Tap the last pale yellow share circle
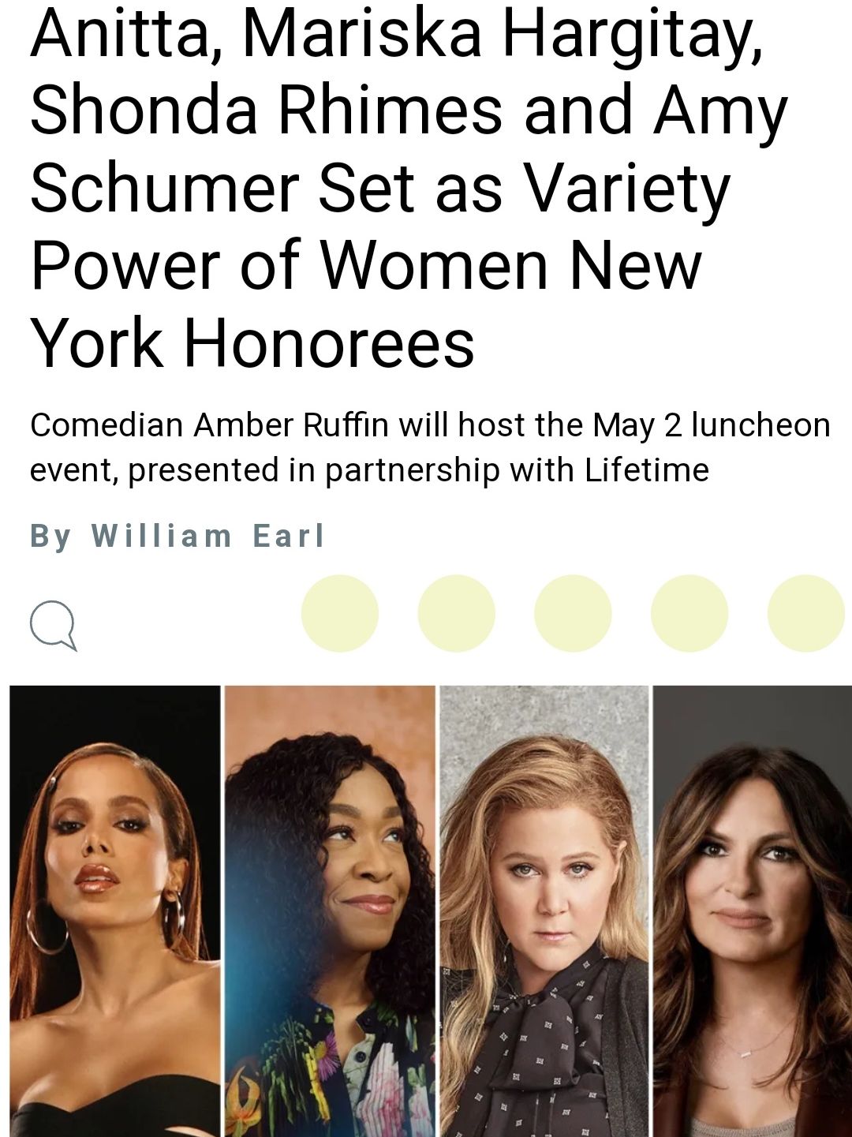This screenshot has height=1137, width=852. click(806, 613)
